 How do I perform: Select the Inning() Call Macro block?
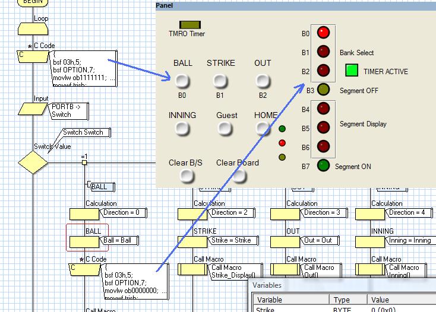click(370, 269)
